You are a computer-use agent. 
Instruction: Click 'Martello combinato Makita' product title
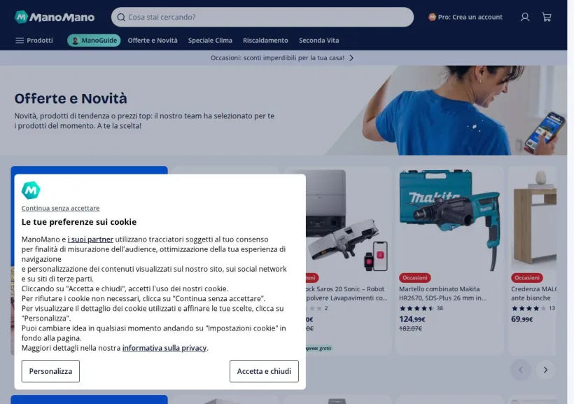442,293
